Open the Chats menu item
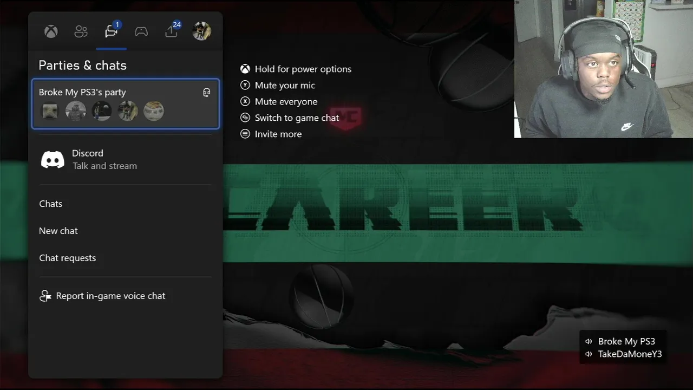The width and height of the screenshot is (693, 390). (x=125, y=204)
